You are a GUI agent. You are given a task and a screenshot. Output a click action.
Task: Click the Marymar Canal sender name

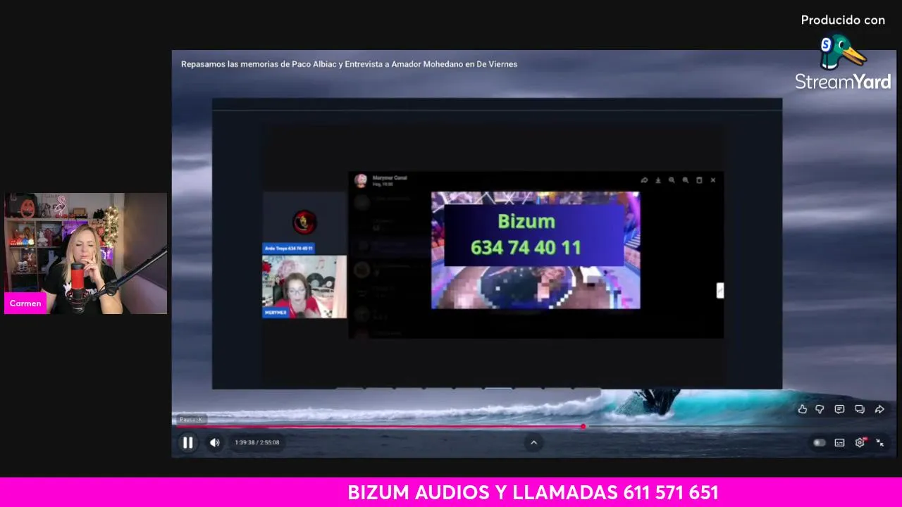tap(390, 178)
